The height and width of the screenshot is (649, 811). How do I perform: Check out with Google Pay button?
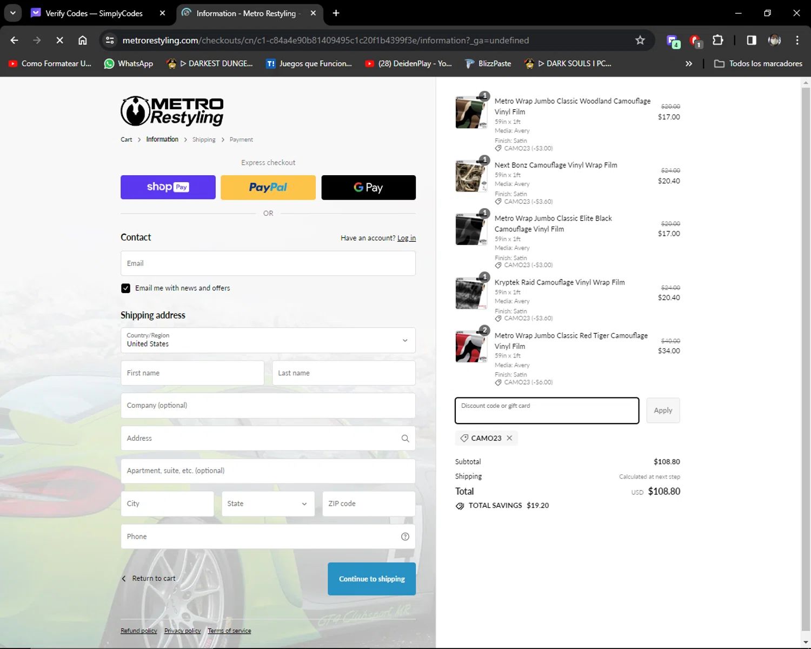[x=369, y=187]
